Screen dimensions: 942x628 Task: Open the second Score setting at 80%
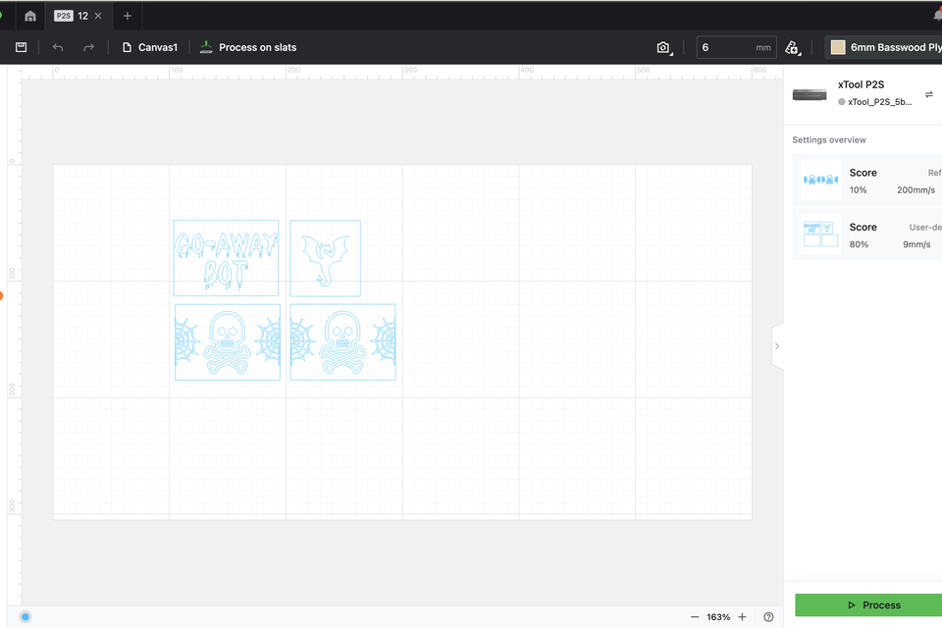coord(866,235)
